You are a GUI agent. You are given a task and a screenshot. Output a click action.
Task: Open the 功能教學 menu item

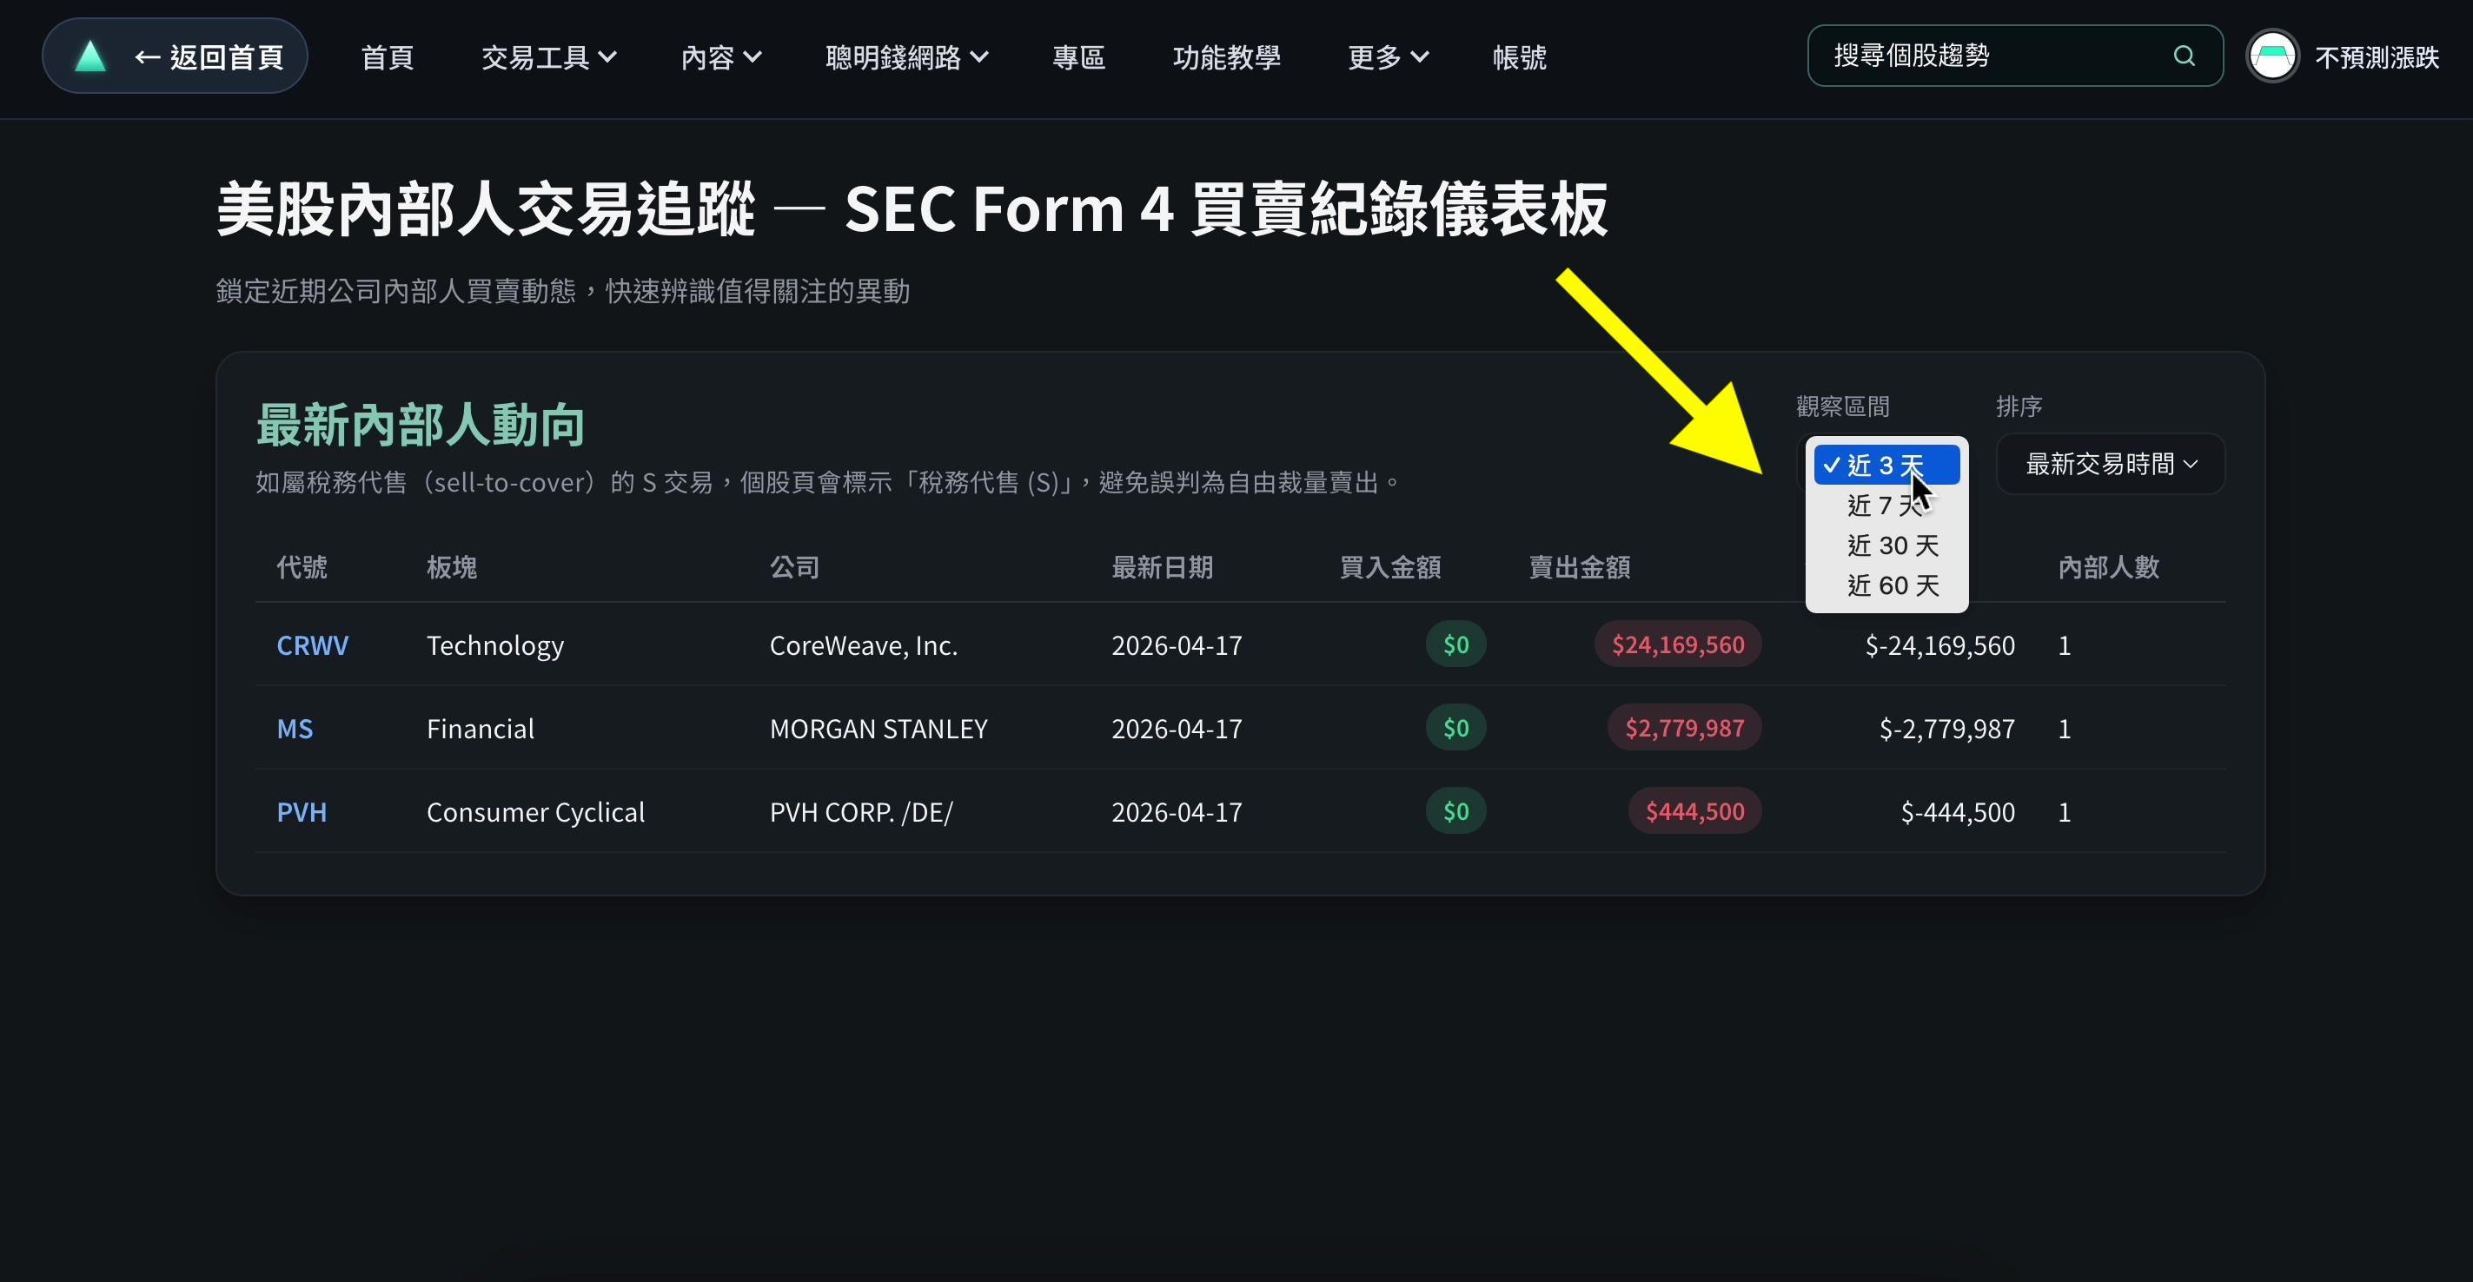pyautogui.click(x=1227, y=57)
